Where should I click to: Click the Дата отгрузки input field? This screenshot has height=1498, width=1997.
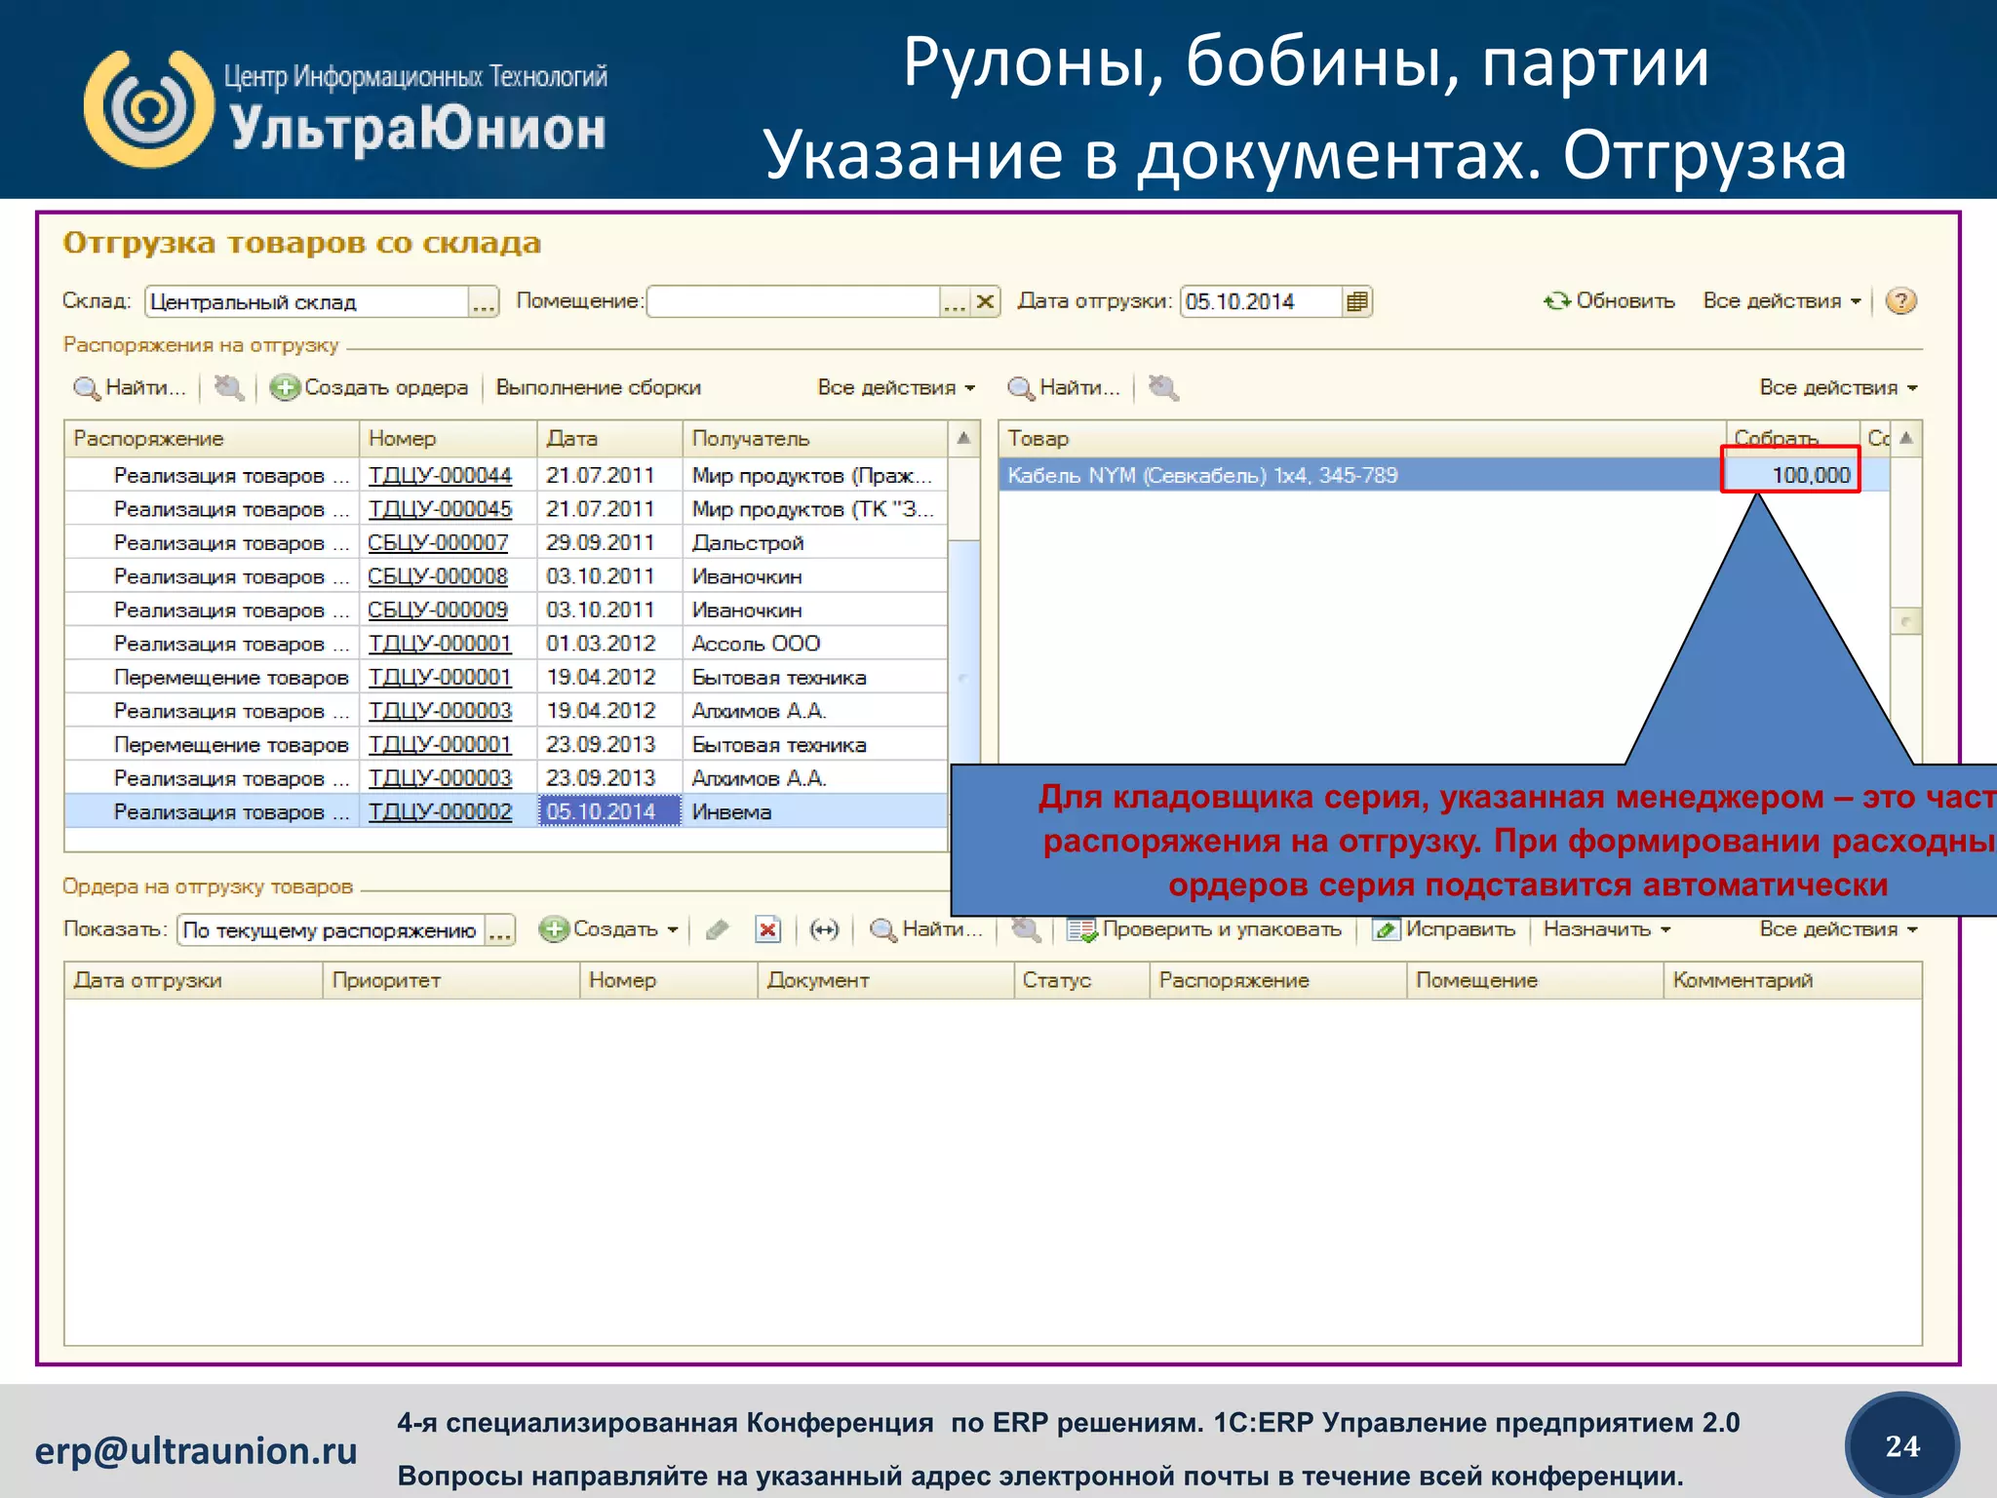tap(1261, 302)
